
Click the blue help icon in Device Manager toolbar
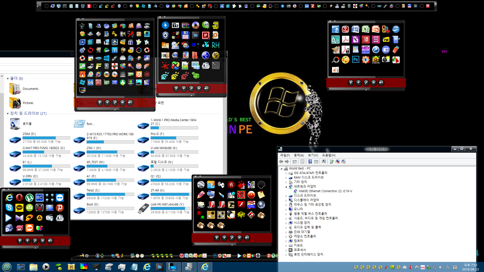point(310,161)
